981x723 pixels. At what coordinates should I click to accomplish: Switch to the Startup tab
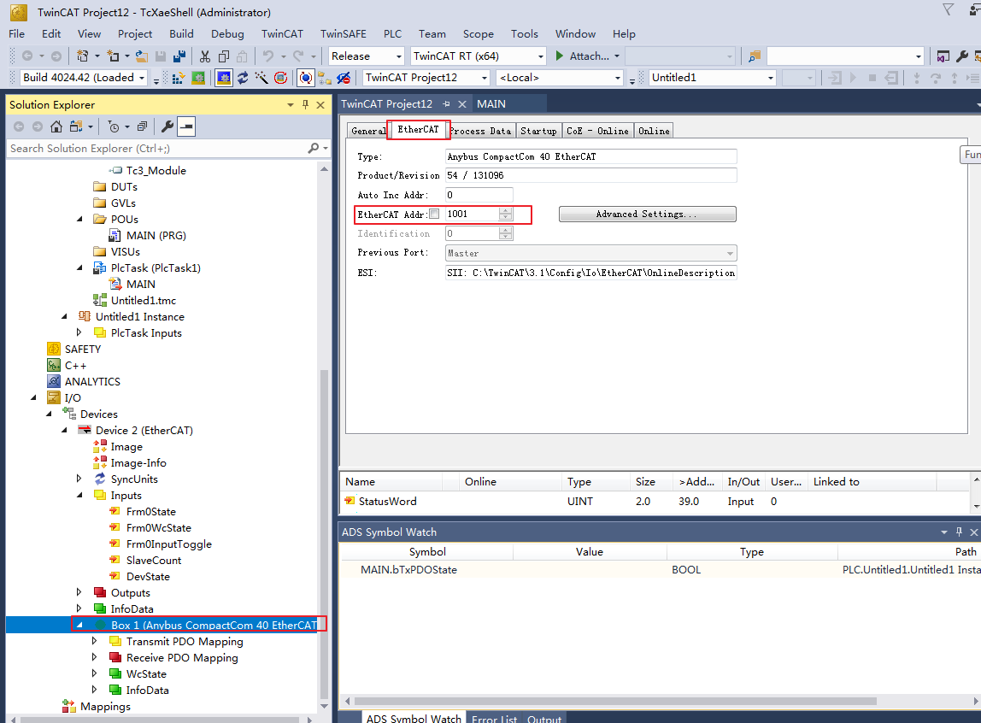coord(538,131)
